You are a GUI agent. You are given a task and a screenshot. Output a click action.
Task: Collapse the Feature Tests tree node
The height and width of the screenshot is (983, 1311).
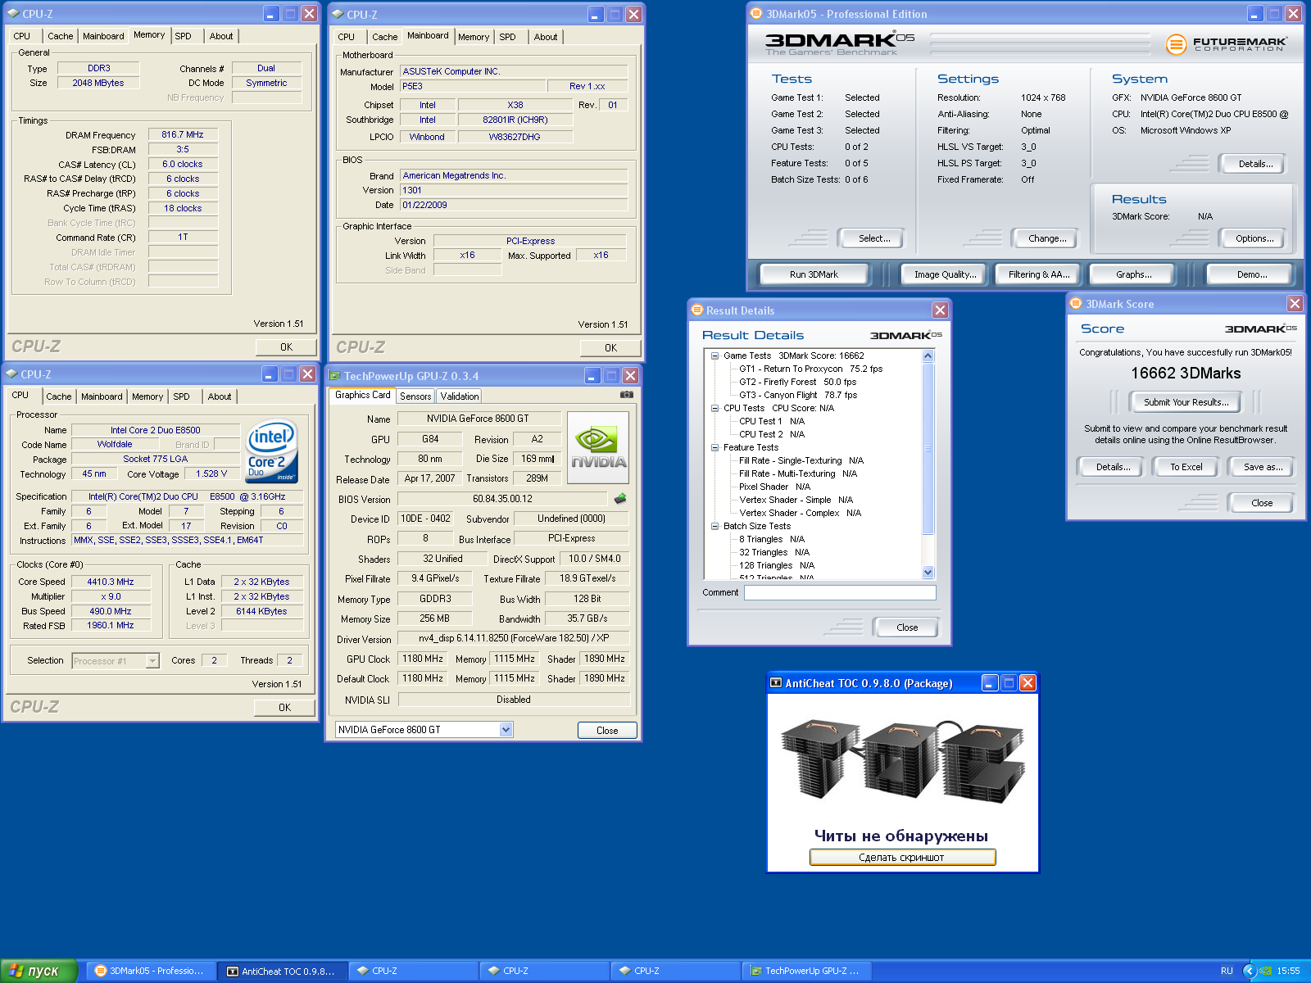coord(714,447)
